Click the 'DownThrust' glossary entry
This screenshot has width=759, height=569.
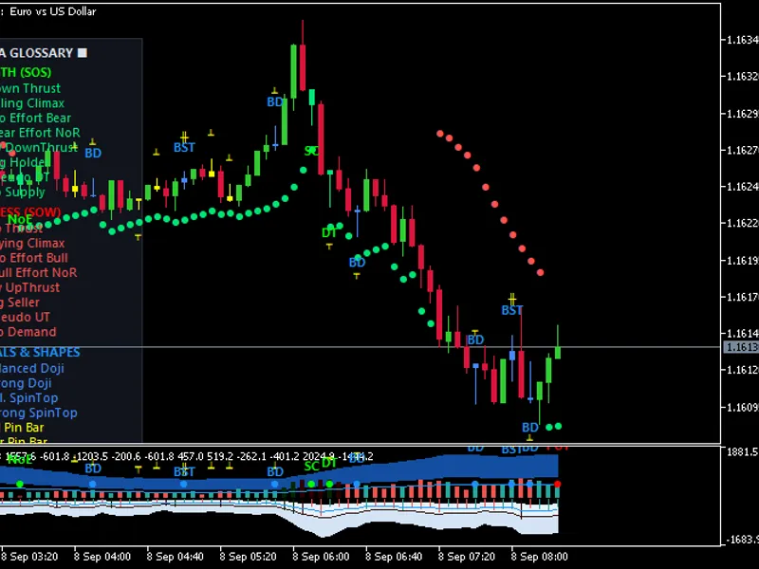(41, 147)
